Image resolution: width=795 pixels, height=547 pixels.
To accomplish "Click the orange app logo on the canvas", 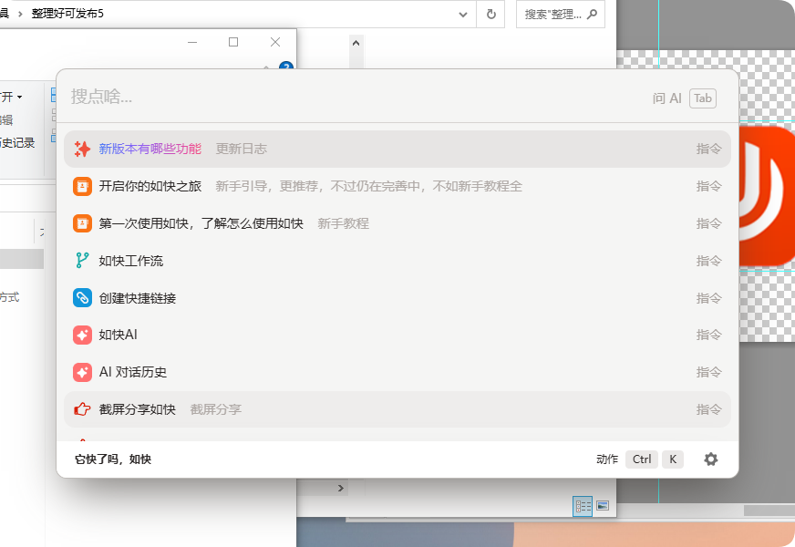I will click(x=767, y=196).
